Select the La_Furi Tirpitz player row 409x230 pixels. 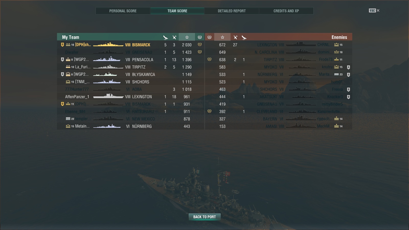pyautogui.click(x=131, y=67)
